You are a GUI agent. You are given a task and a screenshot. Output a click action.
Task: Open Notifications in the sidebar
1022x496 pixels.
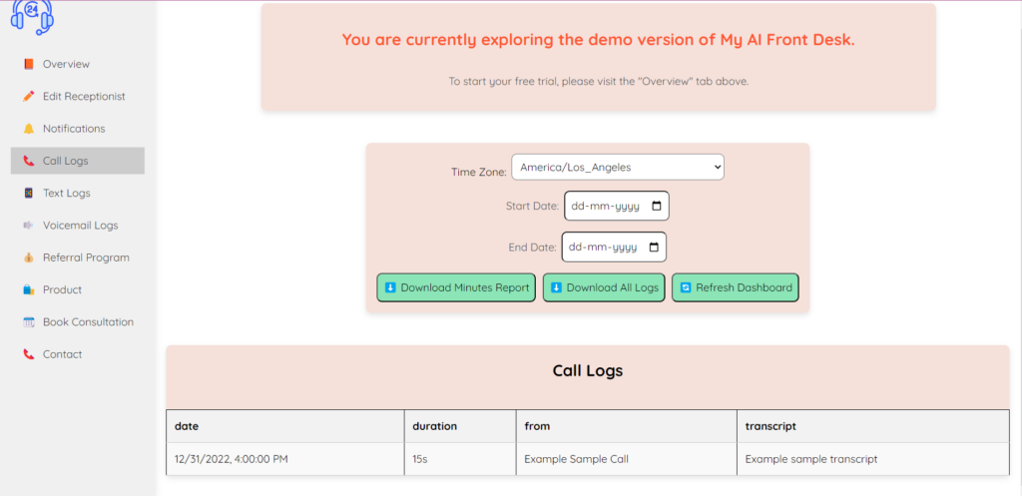[78, 129]
